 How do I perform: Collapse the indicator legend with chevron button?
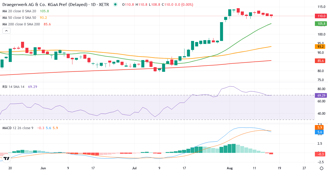click(6, 31)
